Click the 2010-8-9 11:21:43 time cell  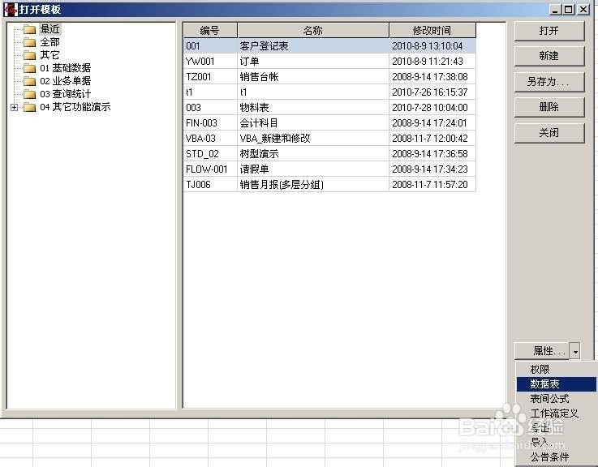tap(432, 62)
